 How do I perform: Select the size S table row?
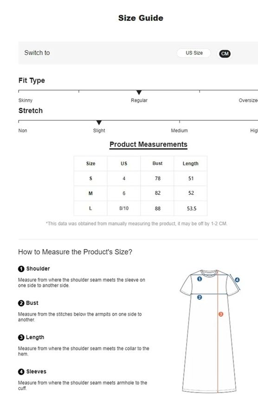point(141,178)
